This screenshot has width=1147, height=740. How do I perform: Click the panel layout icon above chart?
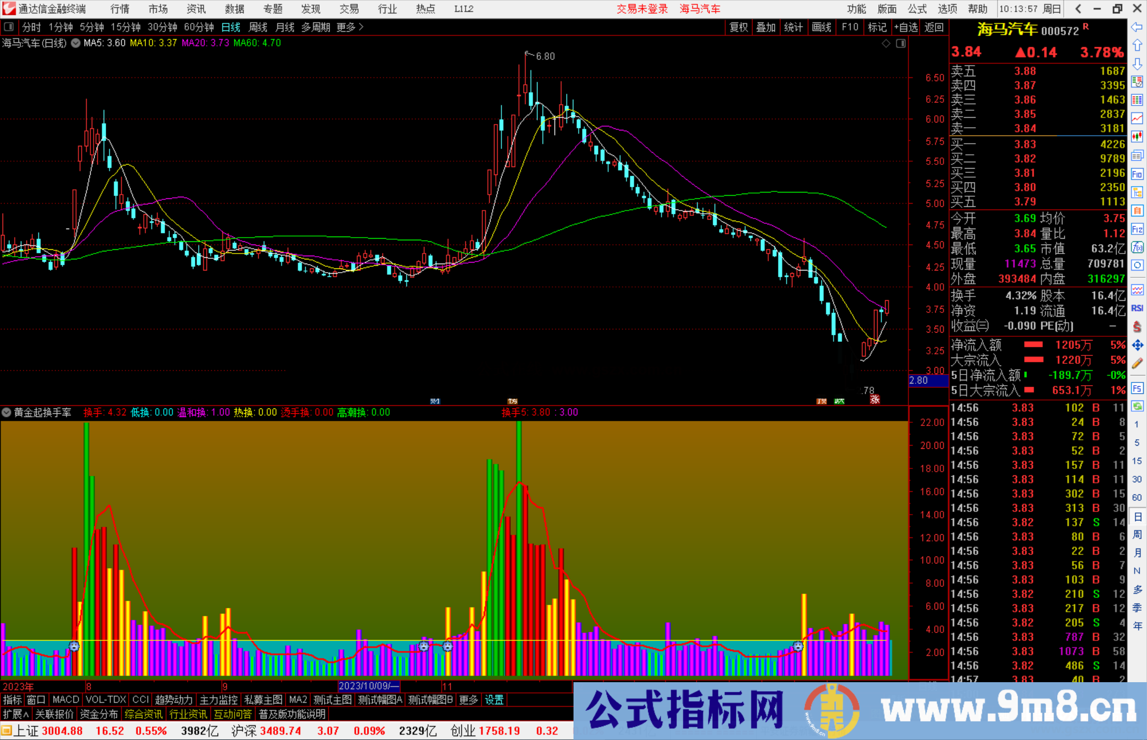point(901,43)
